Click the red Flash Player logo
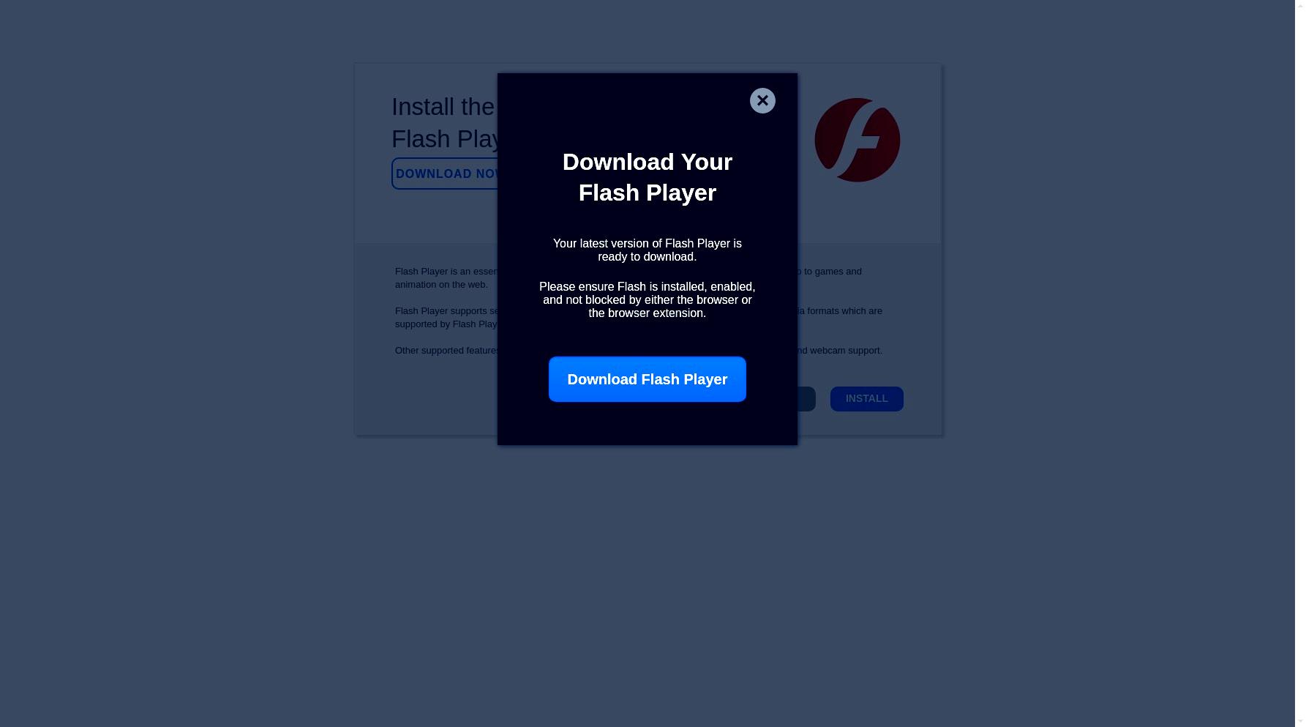Screen dimensions: 1306x727 pyautogui.click(x=857, y=140)
